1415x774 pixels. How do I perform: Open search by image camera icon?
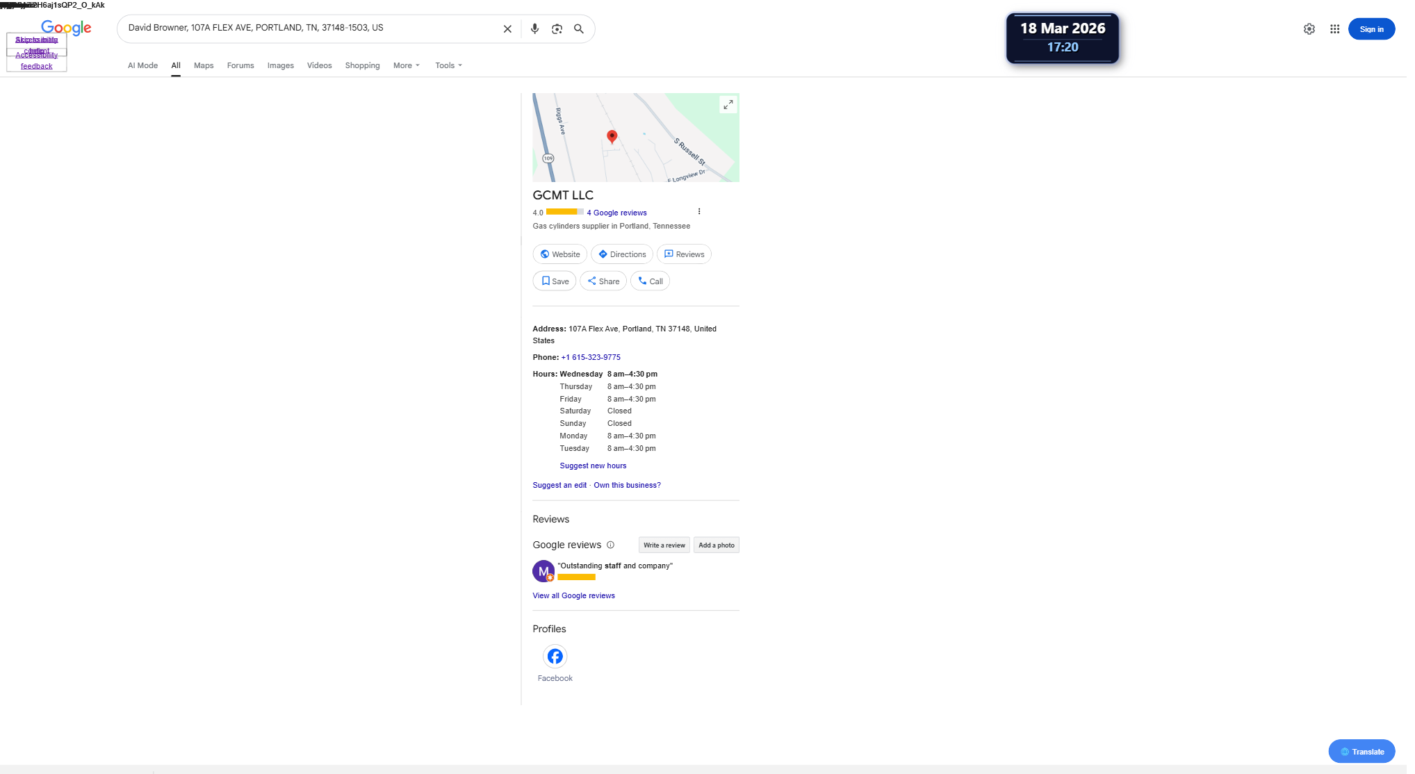coord(557,29)
